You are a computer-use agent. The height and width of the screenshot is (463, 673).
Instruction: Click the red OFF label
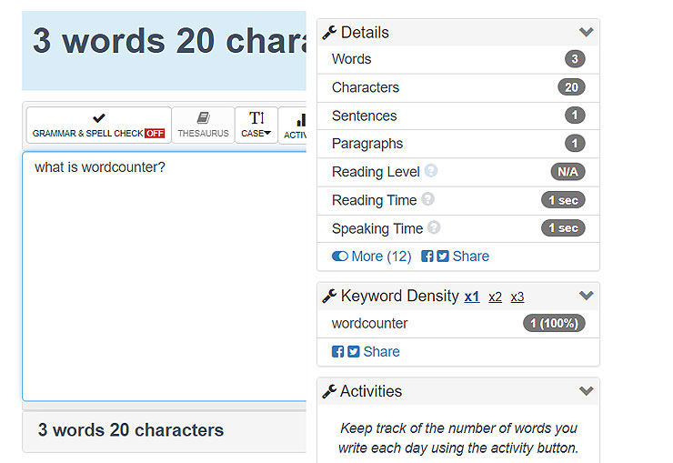[155, 134]
